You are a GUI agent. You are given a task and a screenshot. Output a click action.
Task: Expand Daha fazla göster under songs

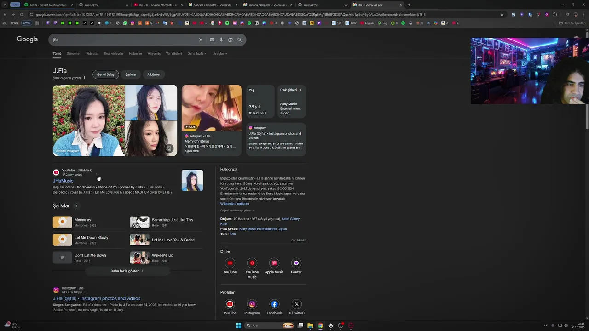[127, 271]
